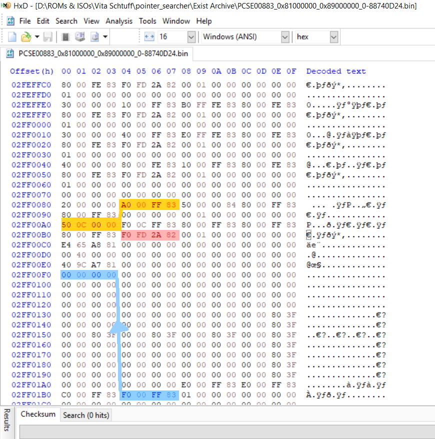Open the Search menu
Image resolution: width=435 pixels, height=439 pixels.
(x=66, y=21)
